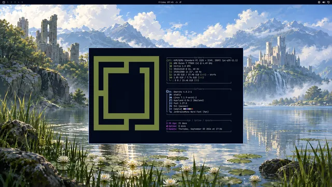The width and height of the screenshot is (332, 187).
Task: Click the btrfs disk usage line
Action: [195, 75]
